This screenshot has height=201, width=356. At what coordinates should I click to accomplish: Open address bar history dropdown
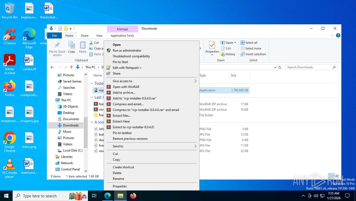(x=275, y=67)
